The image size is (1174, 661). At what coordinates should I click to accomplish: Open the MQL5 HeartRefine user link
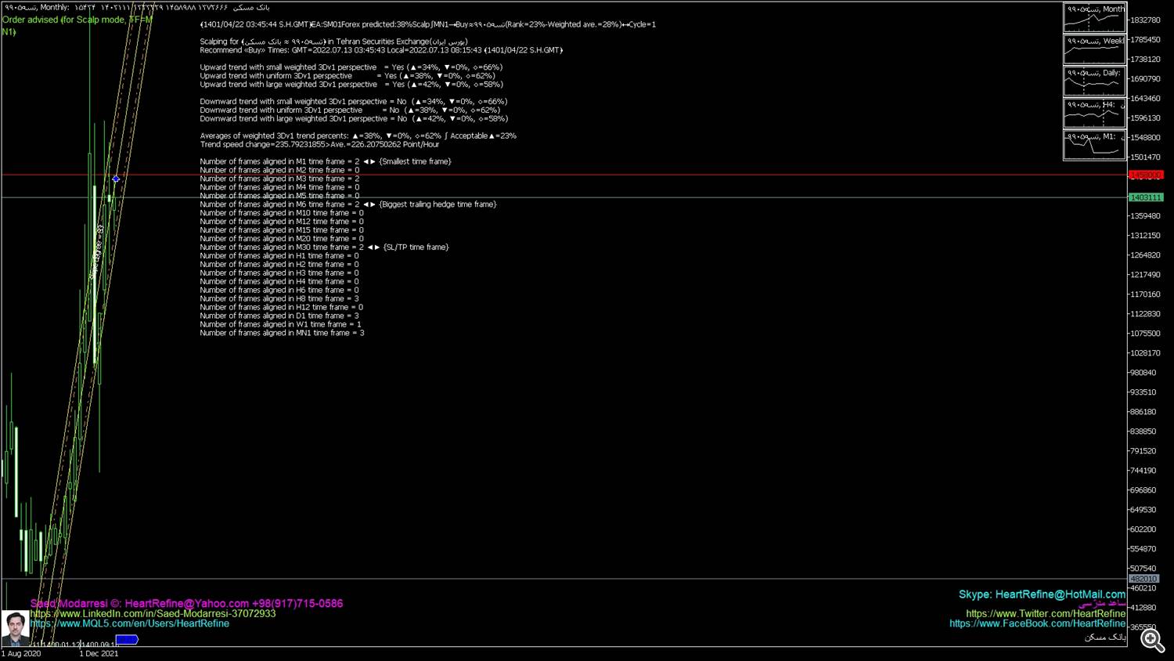tap(130, 624)
